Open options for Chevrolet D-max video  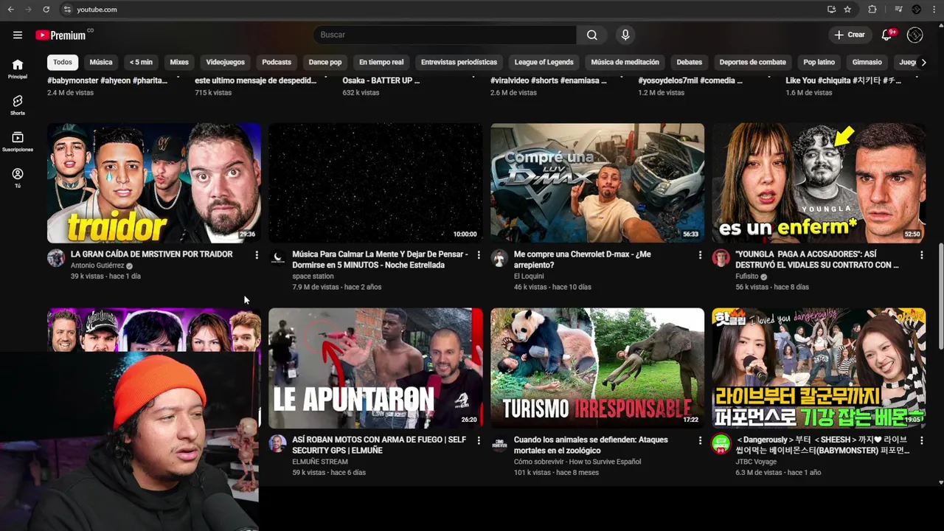tap(700, 255)
